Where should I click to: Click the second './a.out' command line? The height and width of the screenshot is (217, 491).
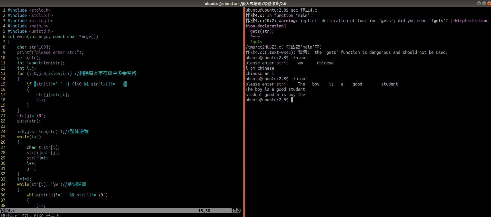(x=276, y=79)
